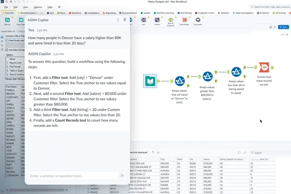The image size is (291, 194).
Task: Open the File menu
Action: click(6, 7)
